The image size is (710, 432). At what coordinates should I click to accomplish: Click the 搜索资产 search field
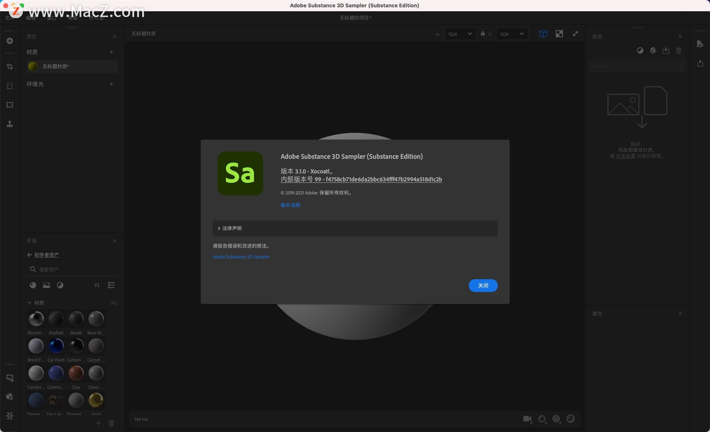click(x=72, y=269)
